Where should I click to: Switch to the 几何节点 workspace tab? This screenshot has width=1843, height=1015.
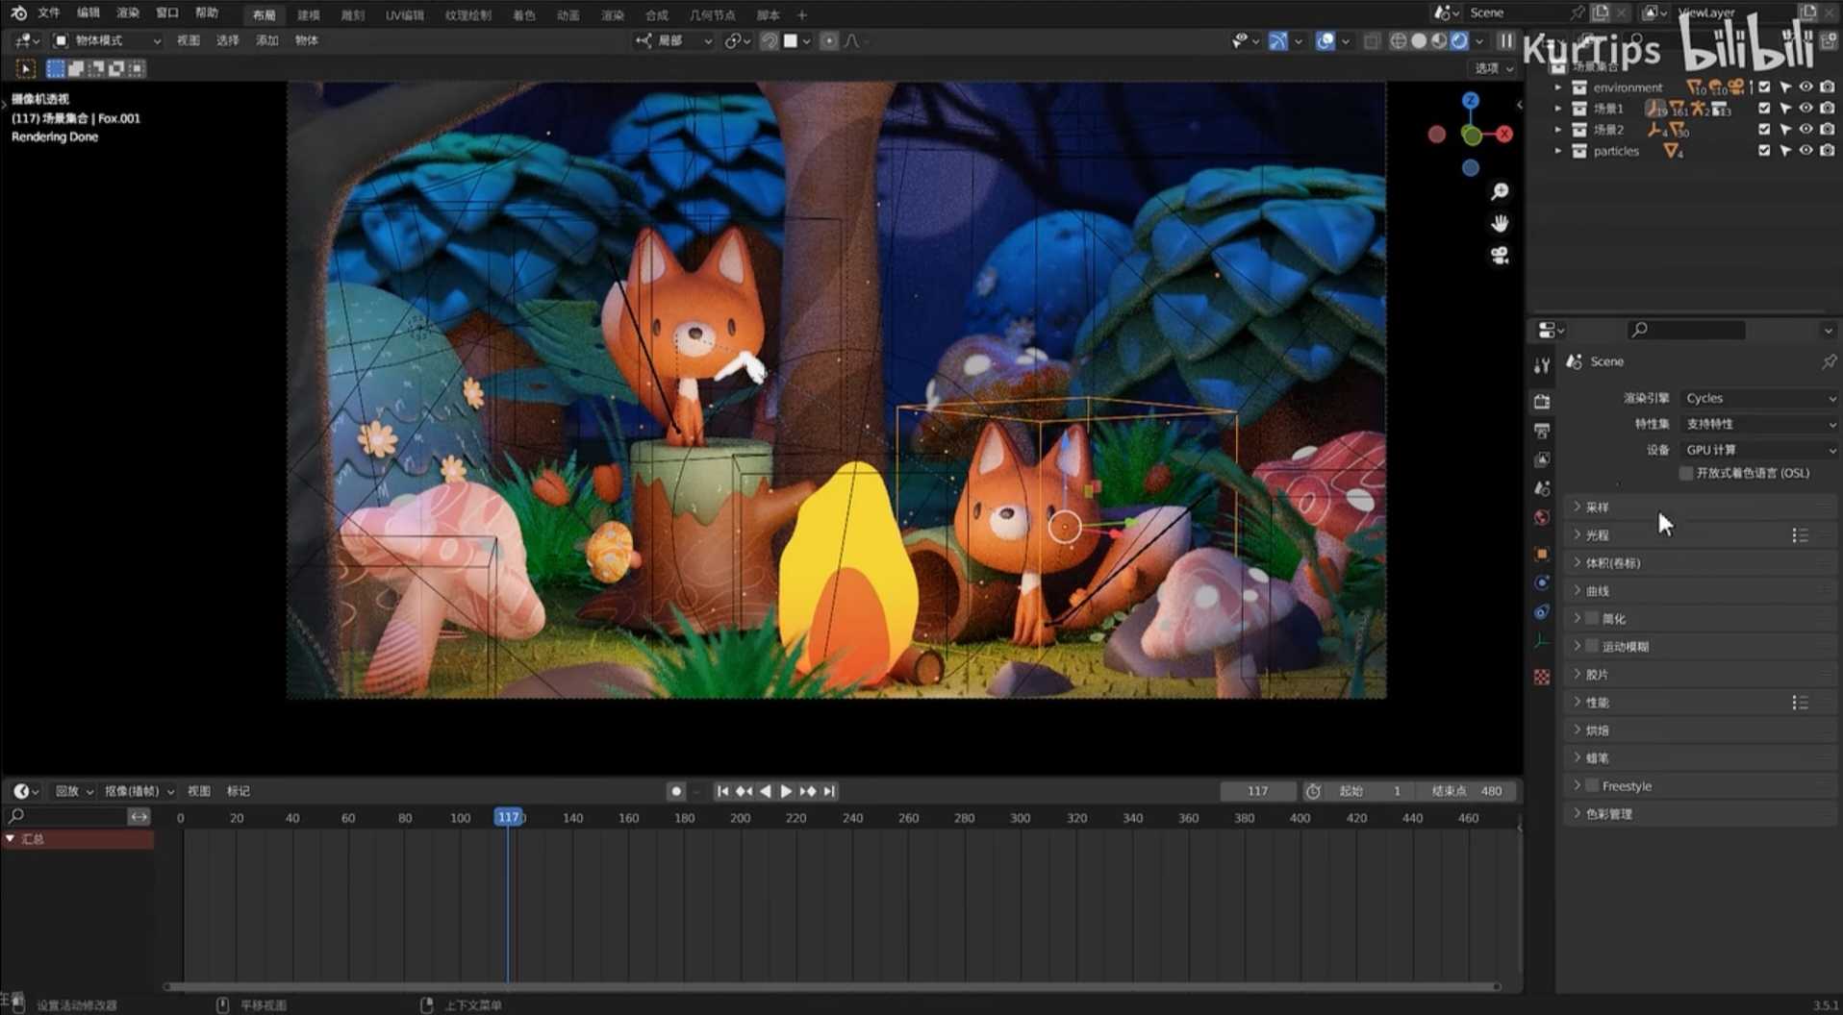click(712, 14)
